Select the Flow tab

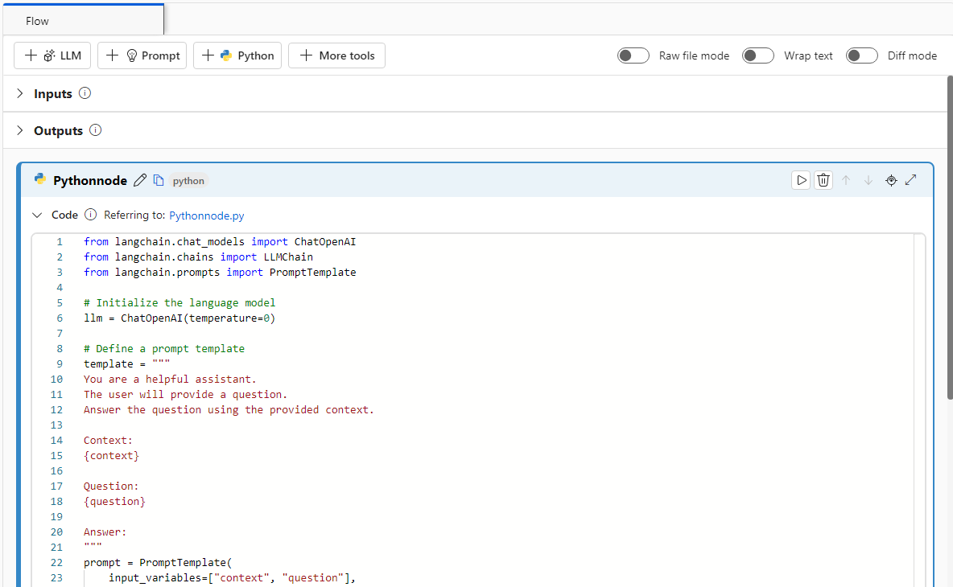(x=37, y=21)
